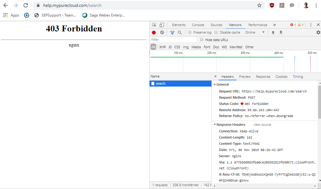Open network search magnifier
The height and width of the screenshot is (189, 321).
[180, 32]
